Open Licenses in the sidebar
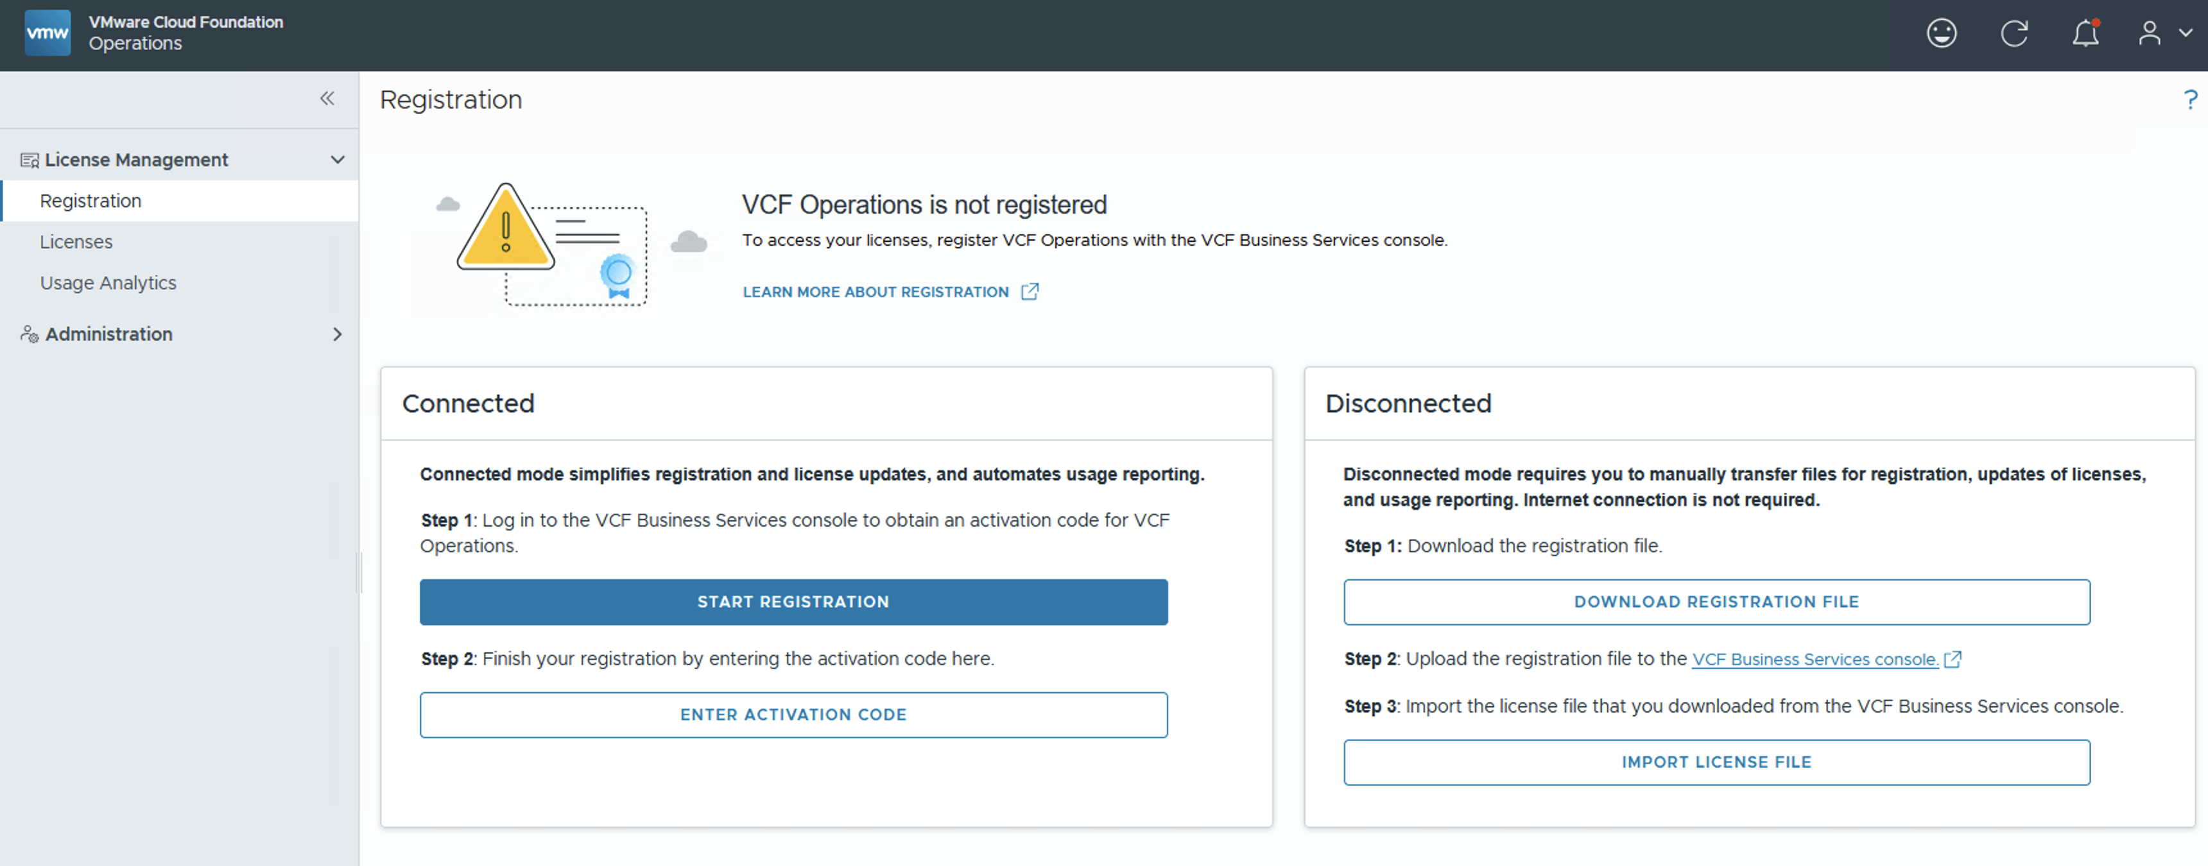Image resolution: width=2208 pixels, height=866 pixels. [76, 242]
